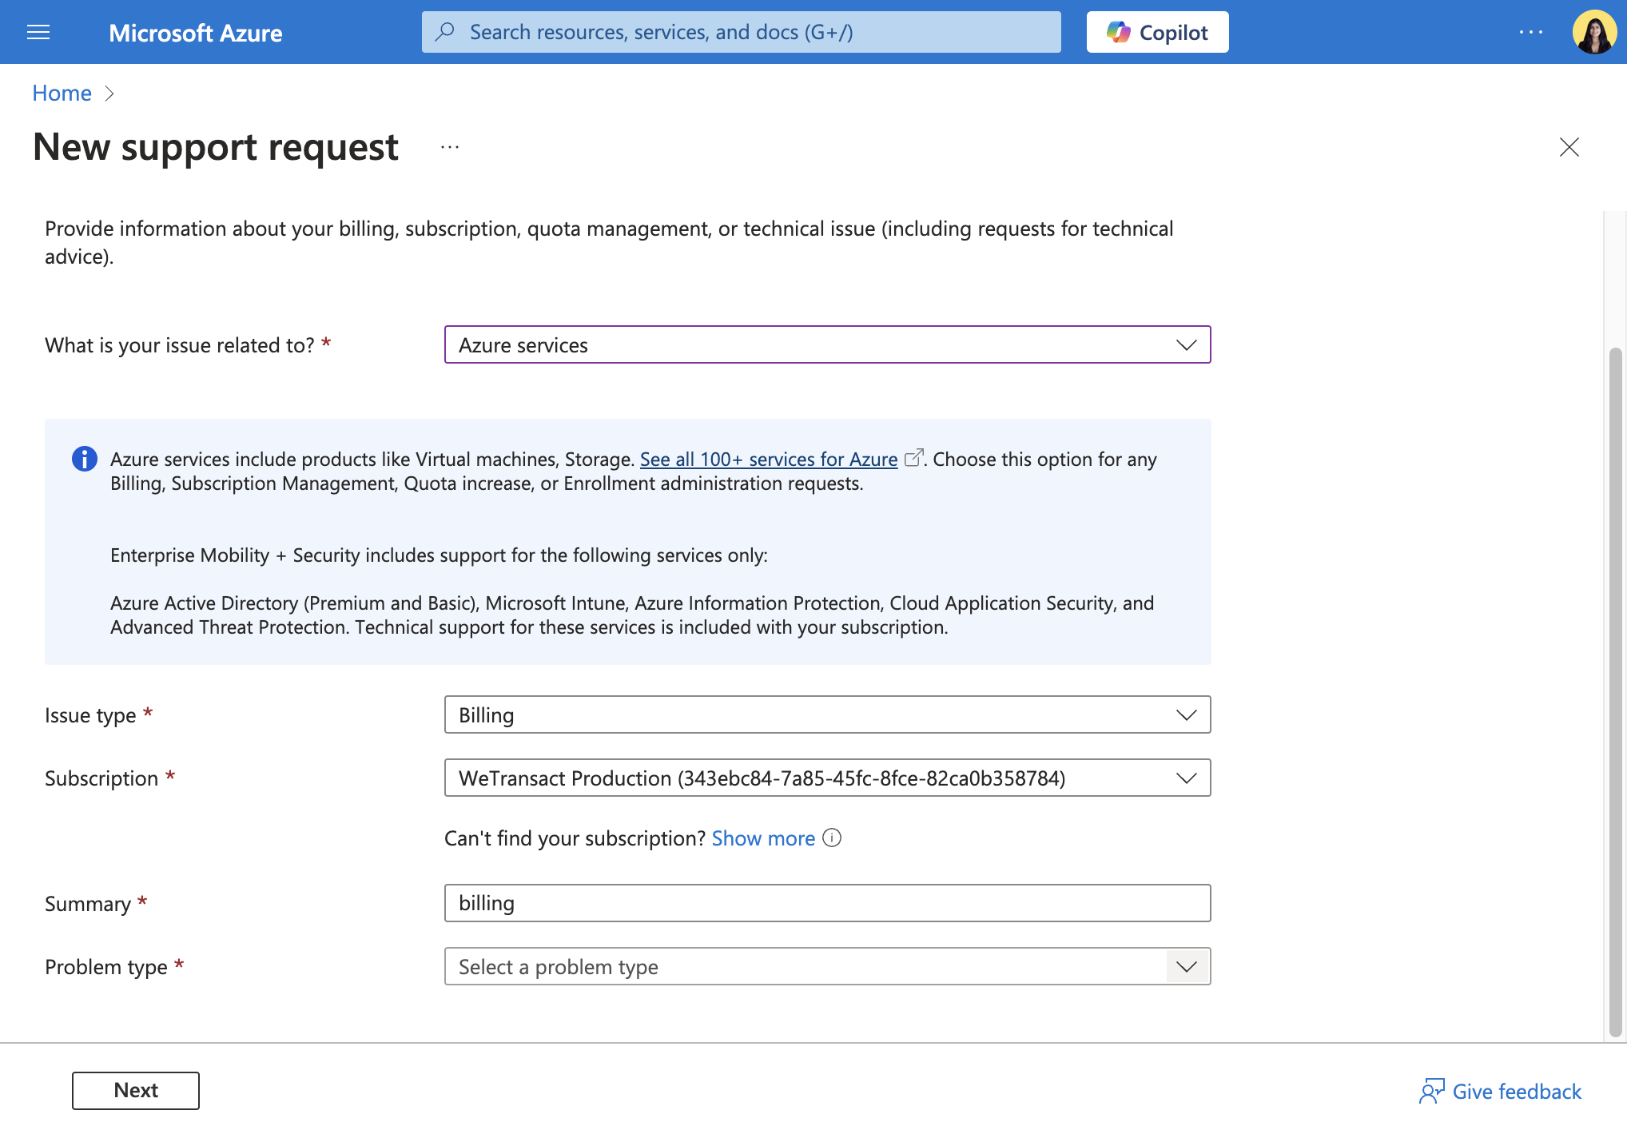1627x1138 pixels.
Task: Click the Microsoft Azure title
Action: tap(195, 33)
